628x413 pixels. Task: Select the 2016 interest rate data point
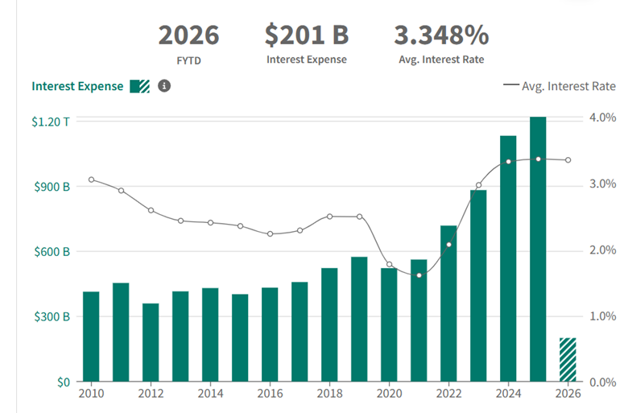pos(270,234)
